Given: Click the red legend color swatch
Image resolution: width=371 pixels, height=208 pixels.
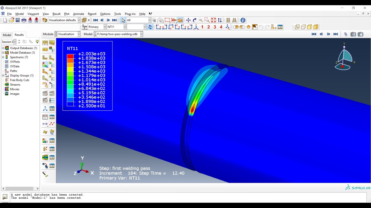Looking at the screenshot, I should tap(70, 56).
